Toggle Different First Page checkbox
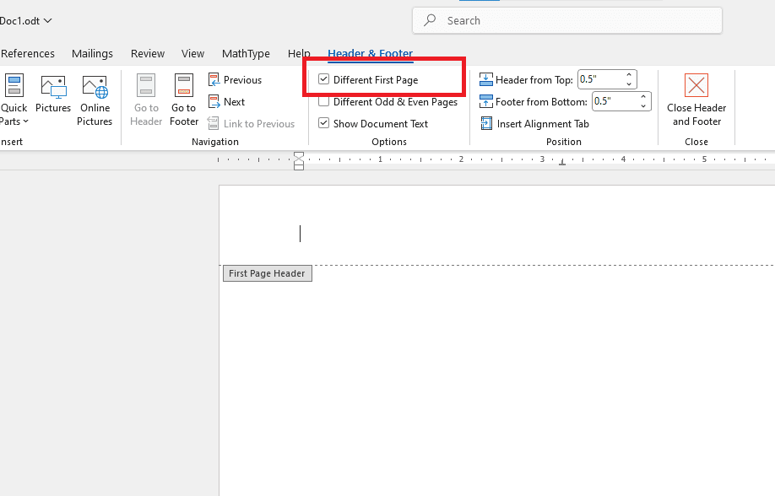The height and width of the screenshot is (496, 775). tap(323, 79)
